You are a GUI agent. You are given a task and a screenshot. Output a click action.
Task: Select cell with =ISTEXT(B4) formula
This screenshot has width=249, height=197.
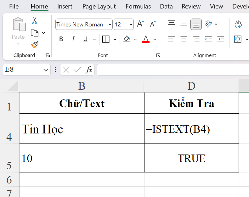191,129
